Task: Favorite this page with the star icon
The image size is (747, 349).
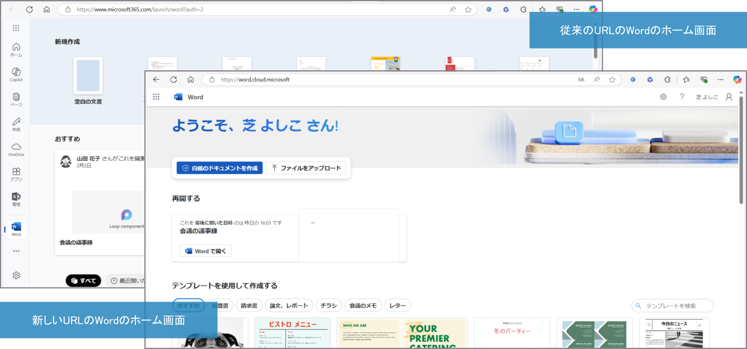Action: (x=612, y=80)
